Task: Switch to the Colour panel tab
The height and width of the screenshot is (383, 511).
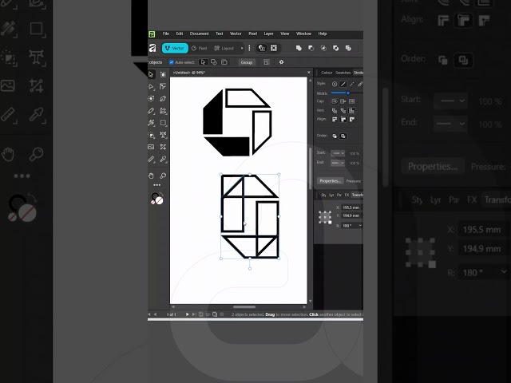Action: coord(327,73)
